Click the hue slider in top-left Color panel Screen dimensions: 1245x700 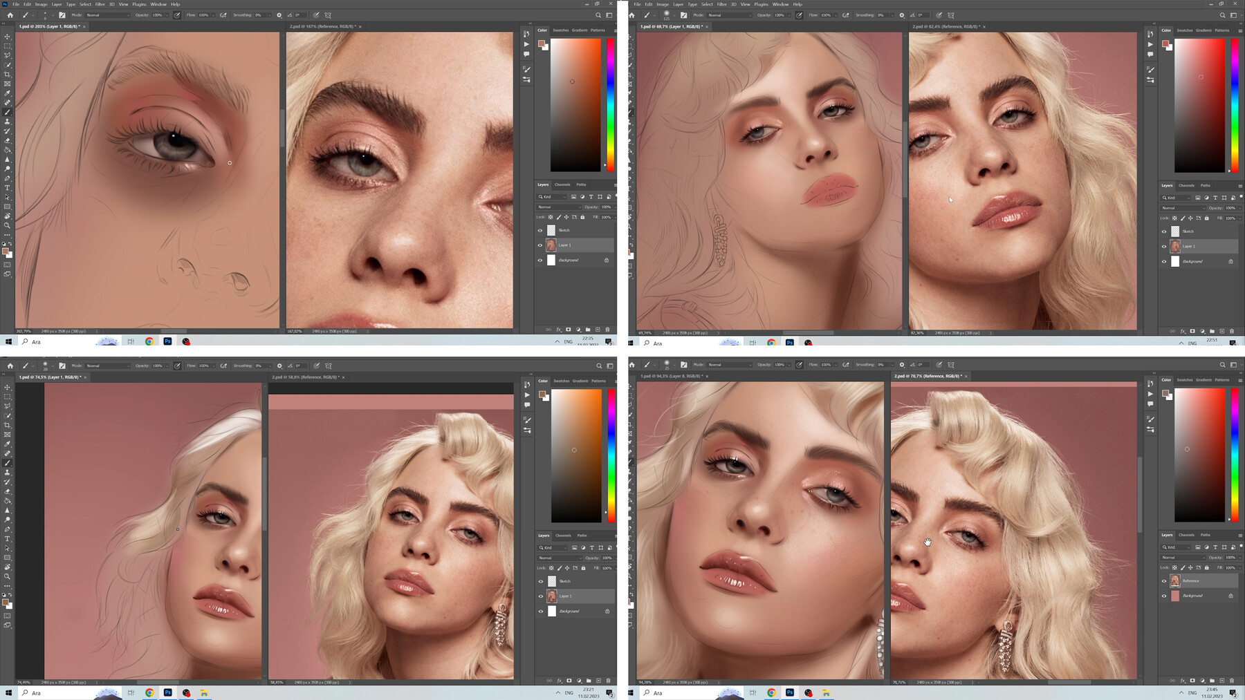(x=611, y=105)
